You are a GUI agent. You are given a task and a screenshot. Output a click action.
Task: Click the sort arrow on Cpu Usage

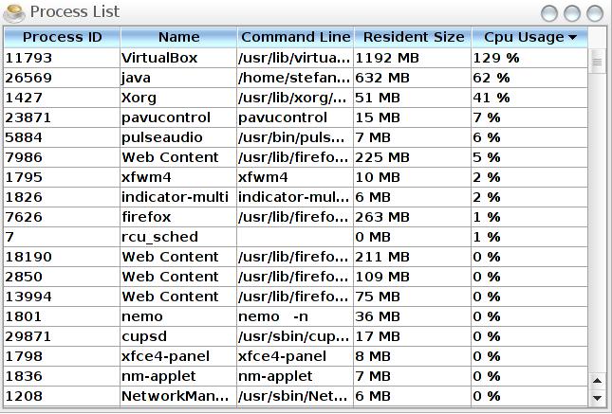coord(573,38)
